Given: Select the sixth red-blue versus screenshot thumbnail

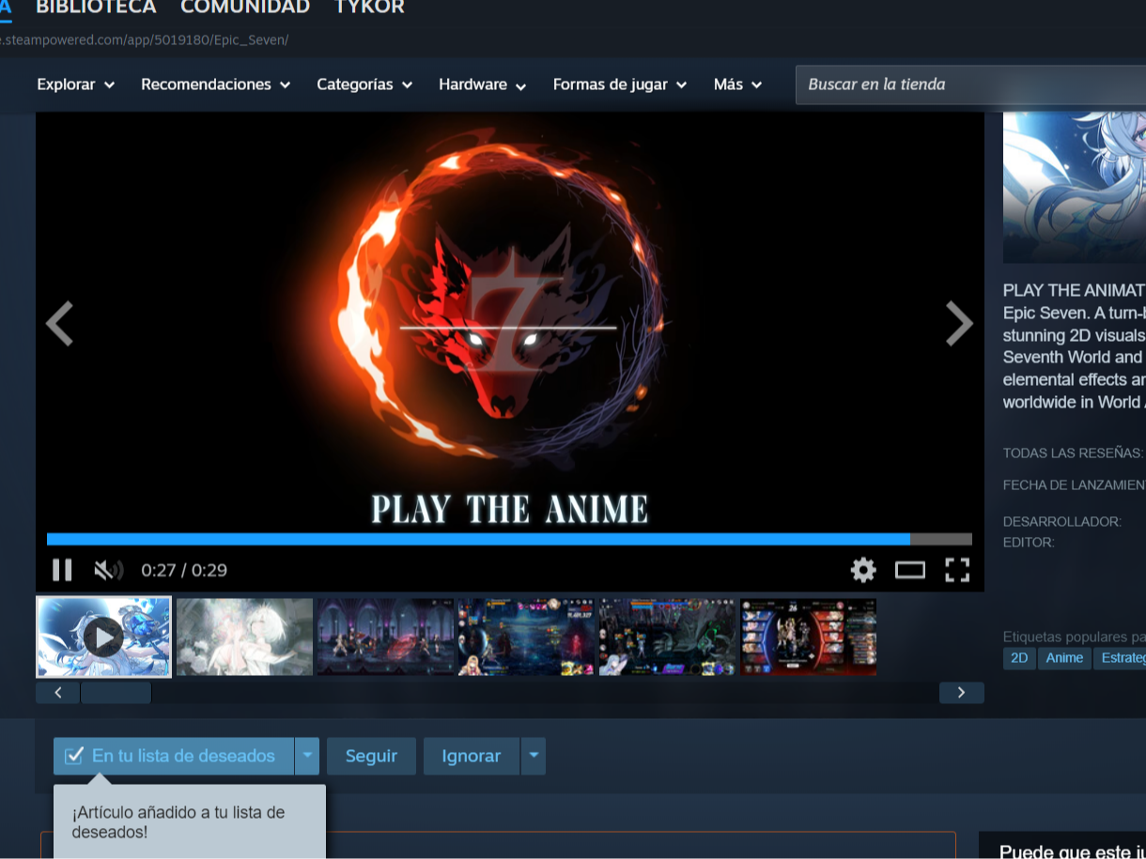Looking at the screenshot, I should 808,637.
